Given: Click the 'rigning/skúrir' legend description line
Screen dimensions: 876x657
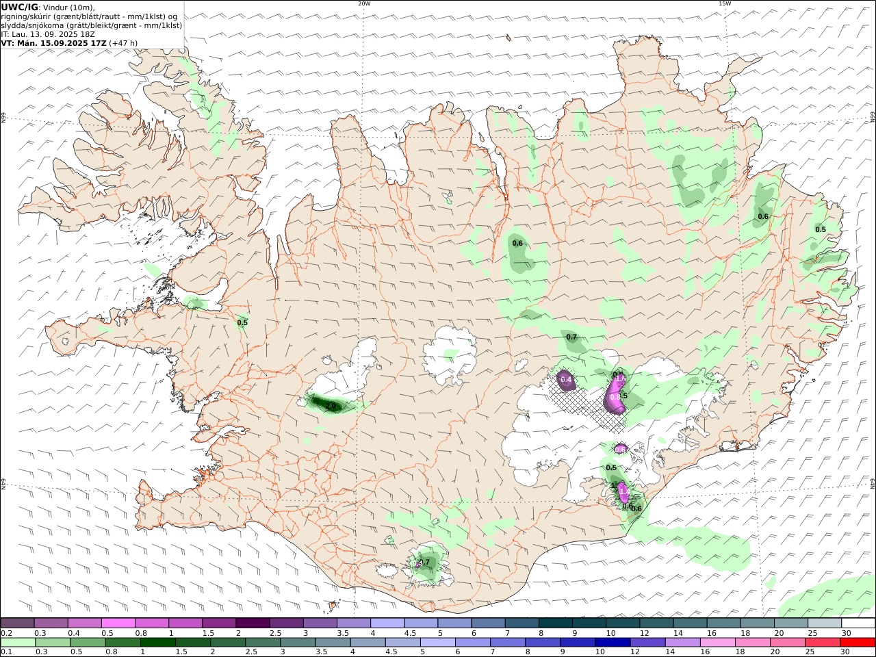Looking at the screenshot, I should coord(90,16).
